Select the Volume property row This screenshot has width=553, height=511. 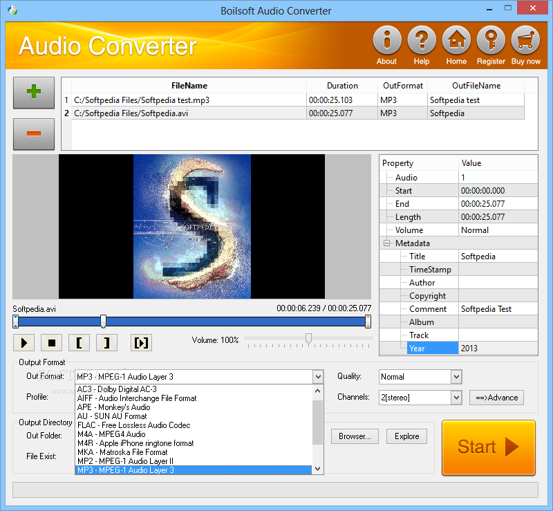(458, 230)
